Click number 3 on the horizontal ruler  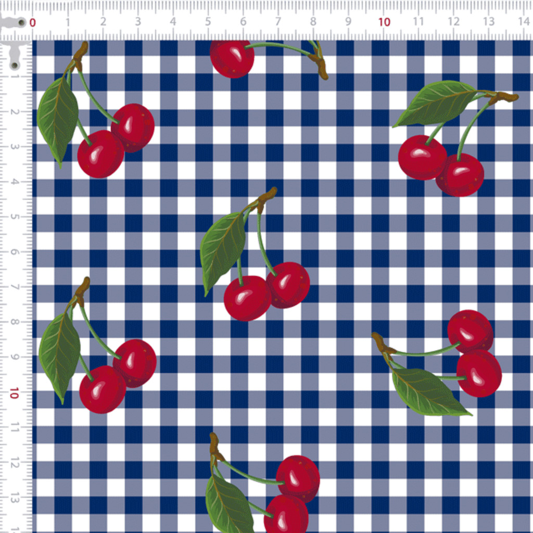click(137, 21)
